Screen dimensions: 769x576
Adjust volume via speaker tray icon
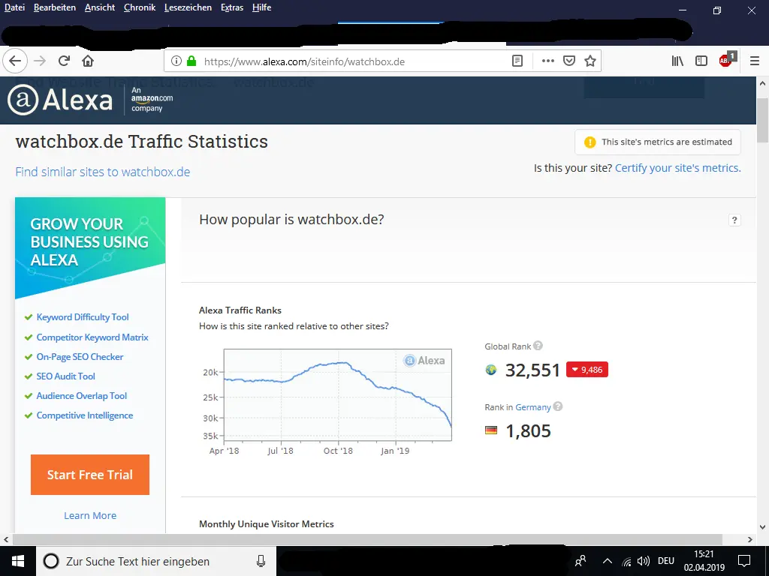click(x=643, y=561)
